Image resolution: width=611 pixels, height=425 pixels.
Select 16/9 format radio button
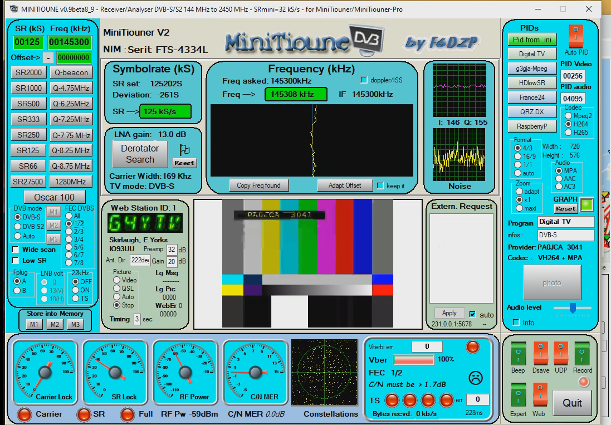(x=518, y=156)
